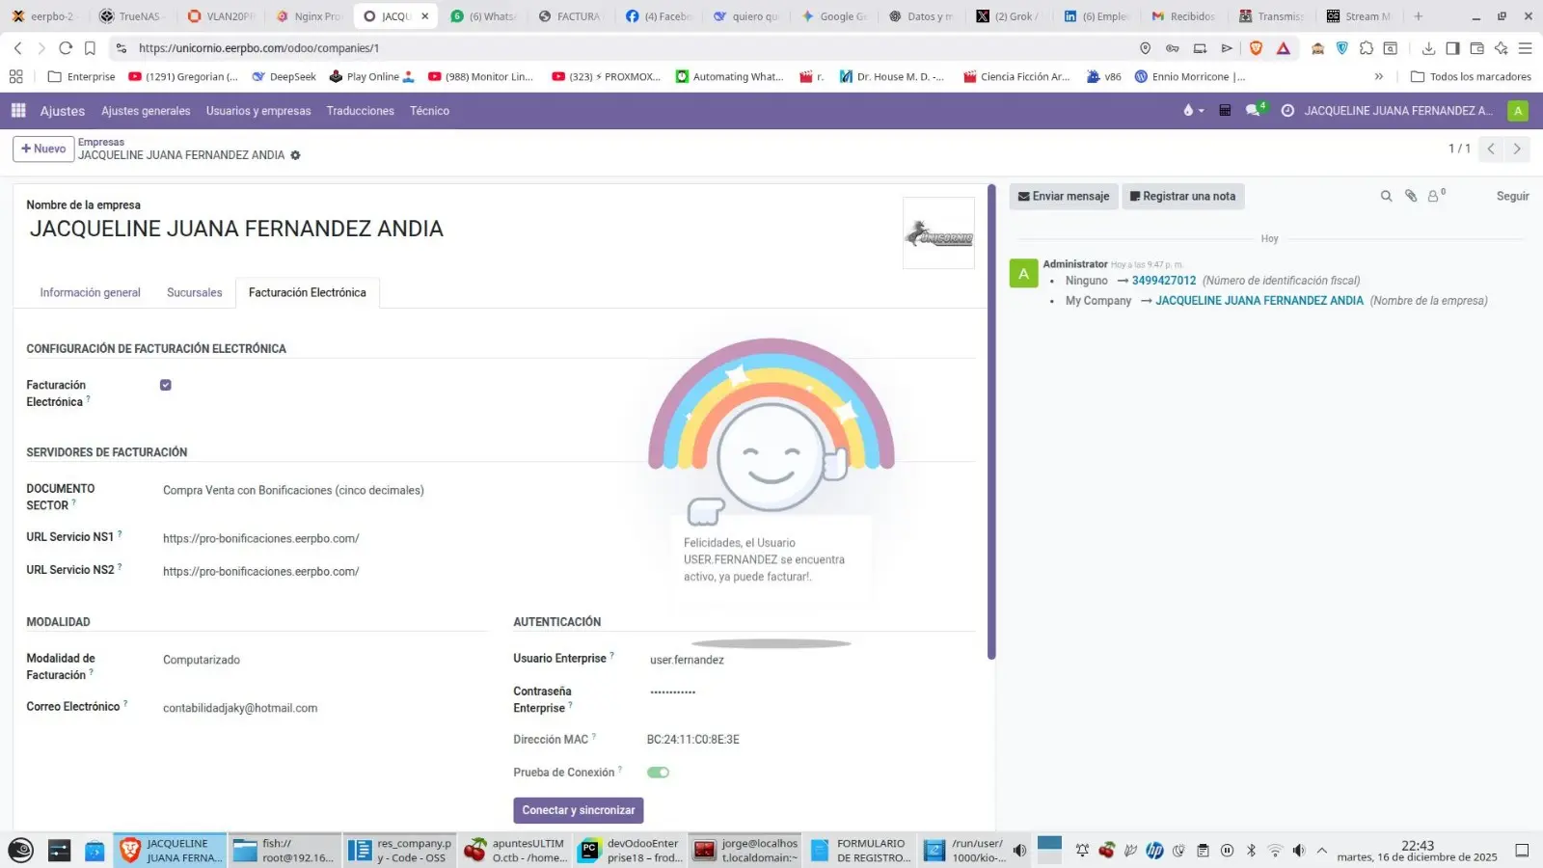The image size is (1543, 868).
Task: Show followers icon in chatter
Action: 1434,197
